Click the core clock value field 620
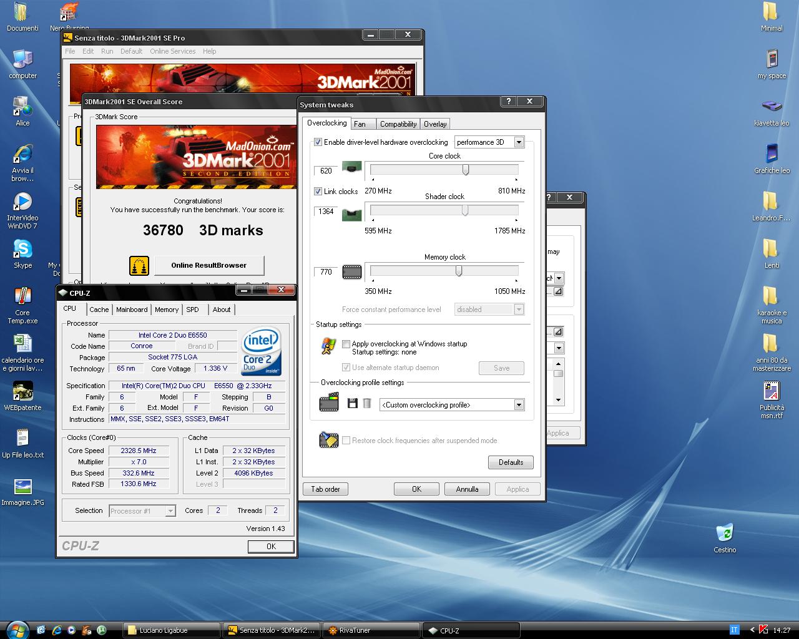 click(x=326, y=170)
